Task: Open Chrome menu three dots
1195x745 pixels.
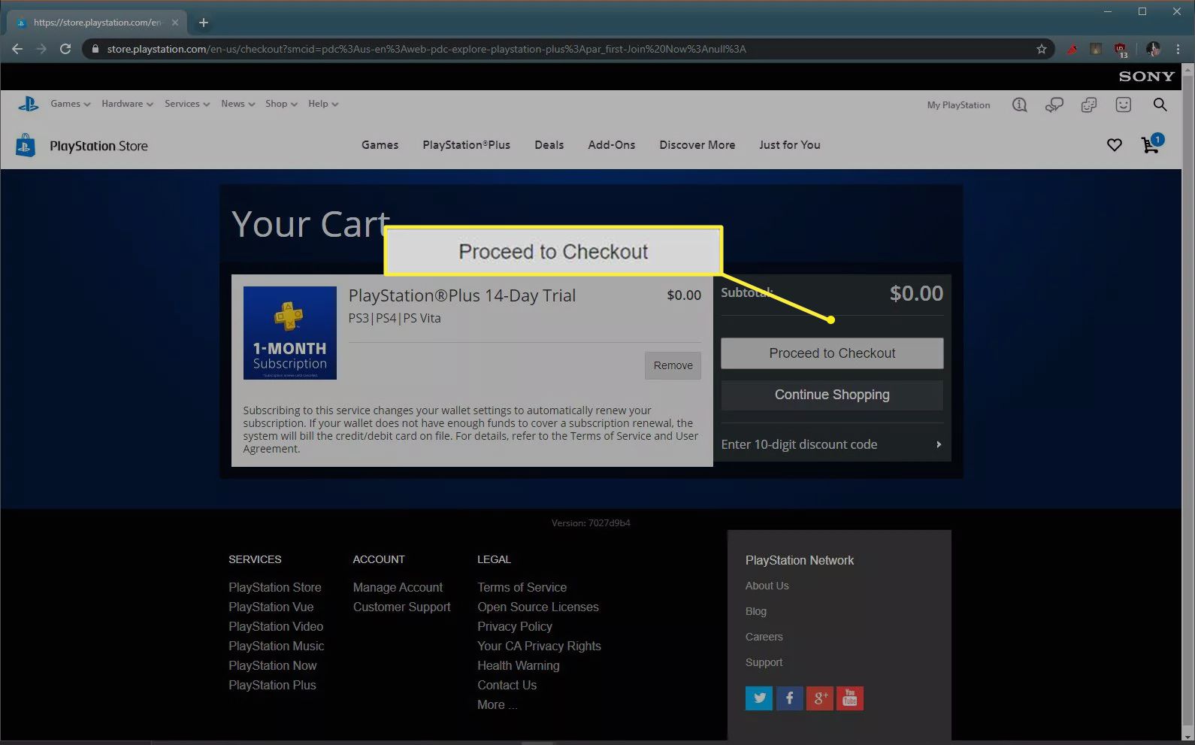Action: pos(1178,49)
